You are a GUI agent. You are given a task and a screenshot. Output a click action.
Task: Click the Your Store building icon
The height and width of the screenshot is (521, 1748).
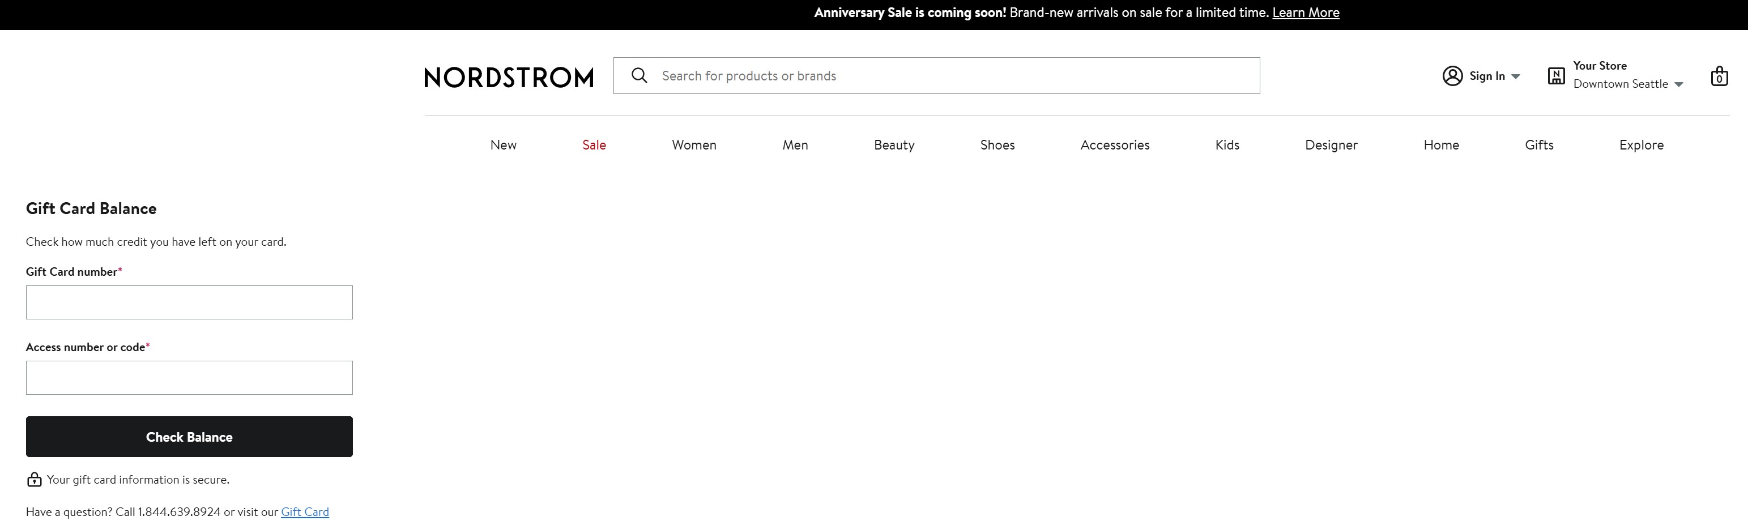[1556, 76]
